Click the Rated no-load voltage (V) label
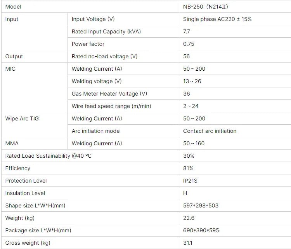 [105, 56]
